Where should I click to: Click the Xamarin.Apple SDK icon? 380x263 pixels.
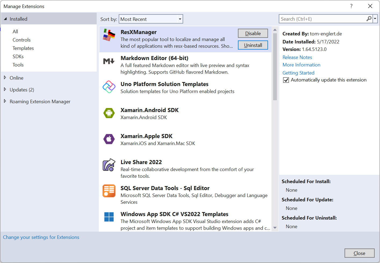(109, 139)
